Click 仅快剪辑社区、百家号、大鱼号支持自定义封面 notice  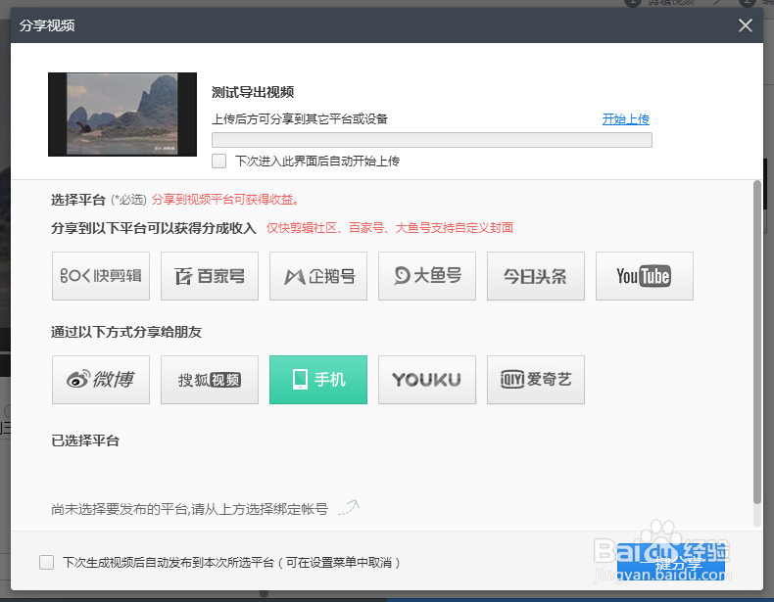pos(390,228)
